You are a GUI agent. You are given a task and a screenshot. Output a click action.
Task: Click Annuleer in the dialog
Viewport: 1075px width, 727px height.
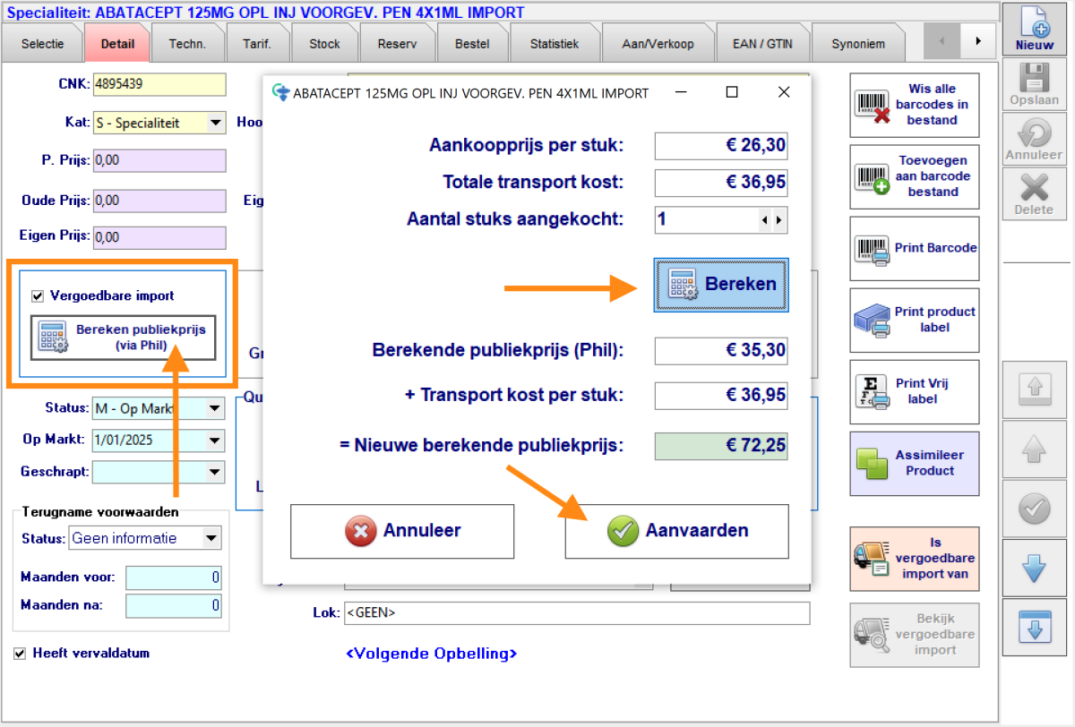pos(402,531)
